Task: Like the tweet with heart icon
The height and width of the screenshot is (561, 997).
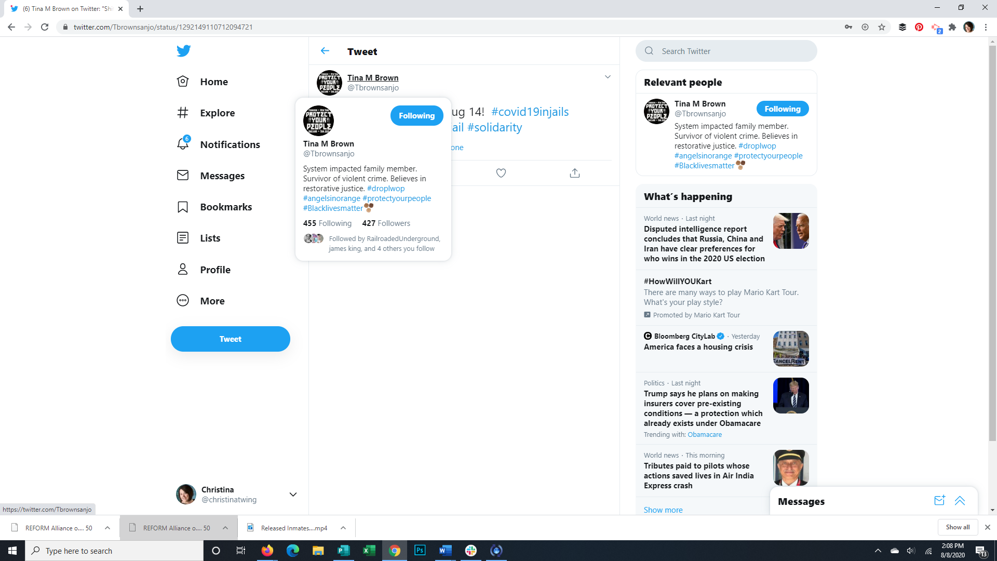Action: click(x=501, y=173)
